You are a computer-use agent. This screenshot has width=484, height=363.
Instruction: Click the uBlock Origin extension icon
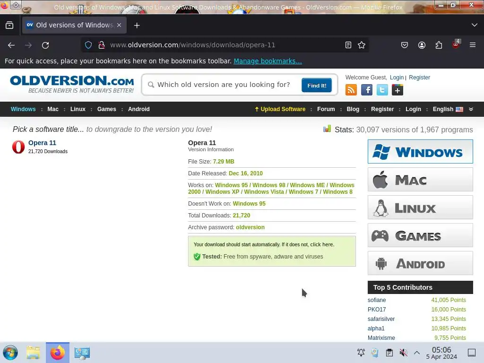click(456, 44)
